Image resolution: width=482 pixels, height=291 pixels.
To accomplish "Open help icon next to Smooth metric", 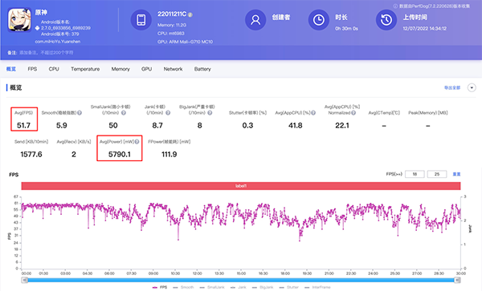I will (x=80, y=113).
